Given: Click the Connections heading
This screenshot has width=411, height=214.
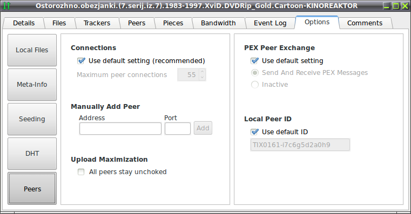Looking at the screenshot, I should pyautogui.click(x=93, y=48).
